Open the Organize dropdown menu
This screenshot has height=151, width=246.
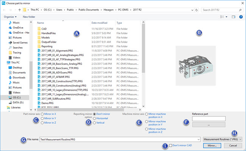pyautogui.click(x=11, y=17)
